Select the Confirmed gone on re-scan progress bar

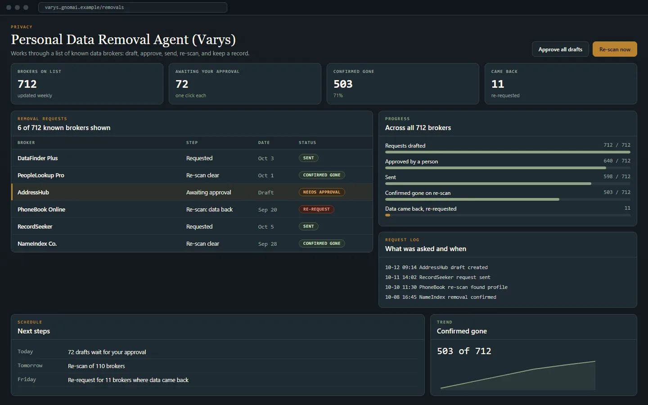point(508,199)
